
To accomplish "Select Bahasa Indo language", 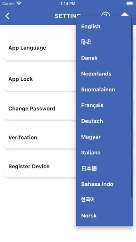I will pos(97,184).
